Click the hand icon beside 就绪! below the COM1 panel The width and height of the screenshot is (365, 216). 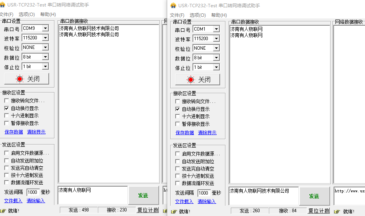pyautogui.click(x=174, y=211)
